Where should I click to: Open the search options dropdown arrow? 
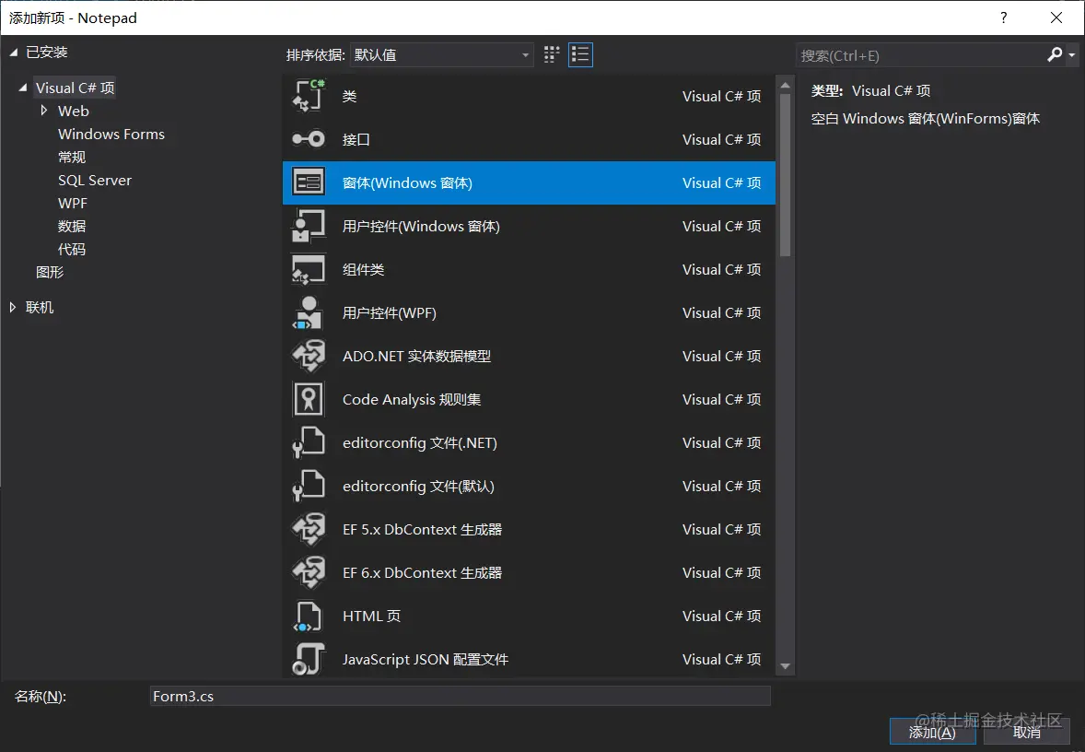point(1072,54)
